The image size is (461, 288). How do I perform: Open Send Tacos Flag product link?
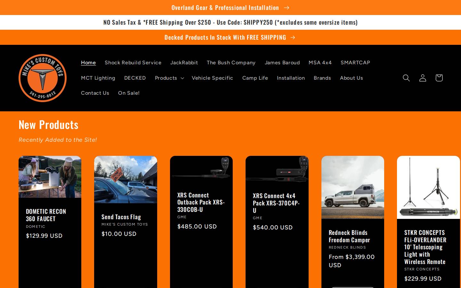(x=121, y=217)
